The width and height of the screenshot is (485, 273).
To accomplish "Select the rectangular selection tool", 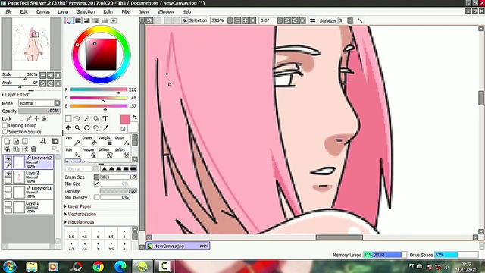I will pyautogui.click(x=68, y=118).
